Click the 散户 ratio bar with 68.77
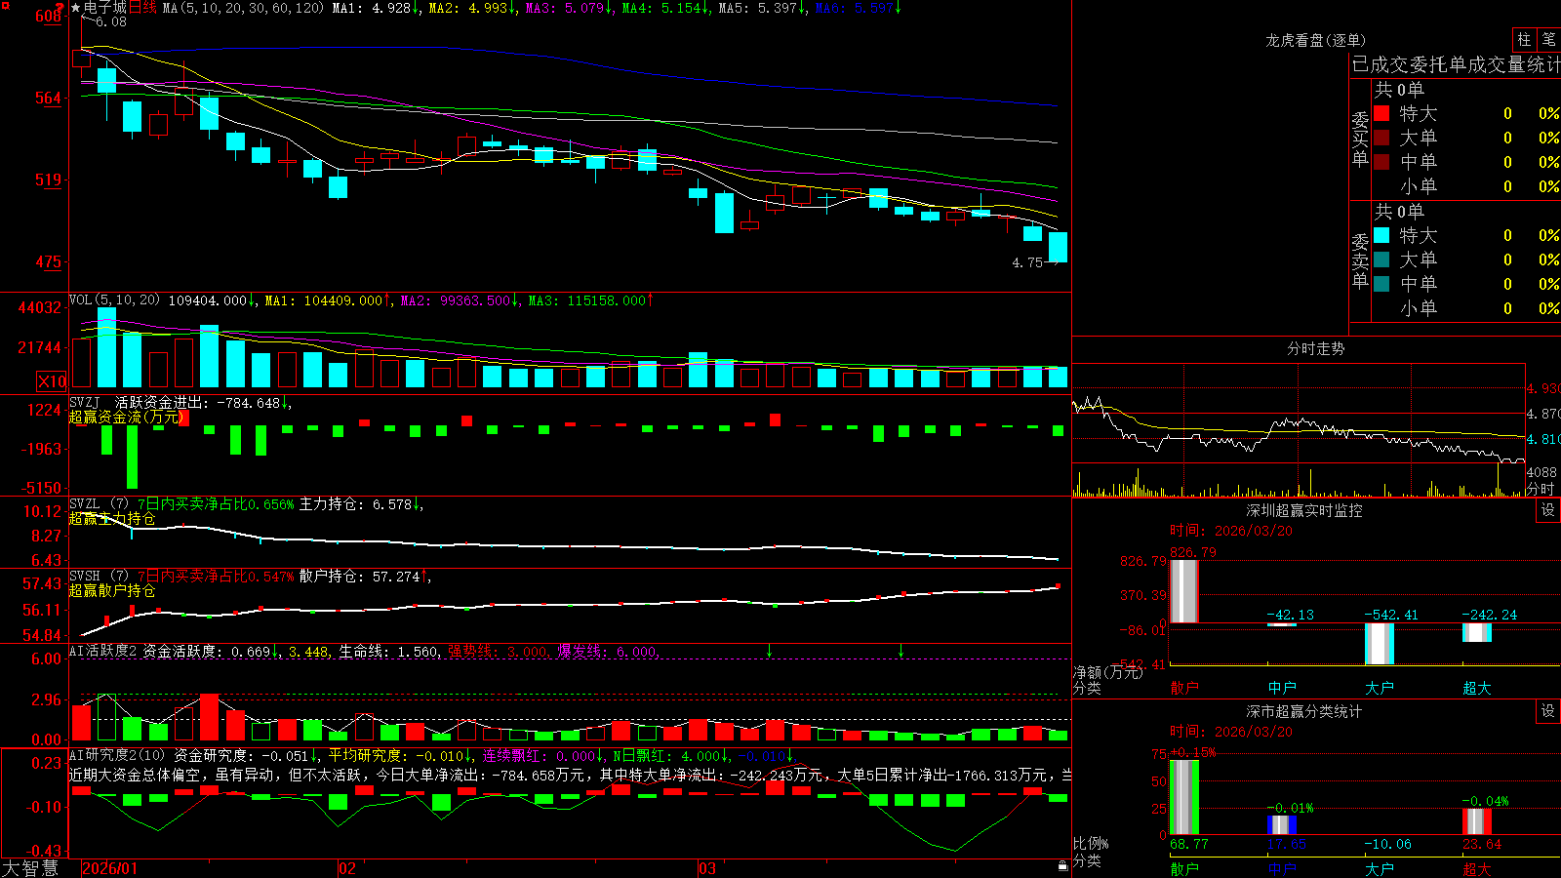 tap(1184, 797)
